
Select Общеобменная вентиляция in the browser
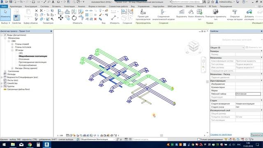(x=33, y=56)
